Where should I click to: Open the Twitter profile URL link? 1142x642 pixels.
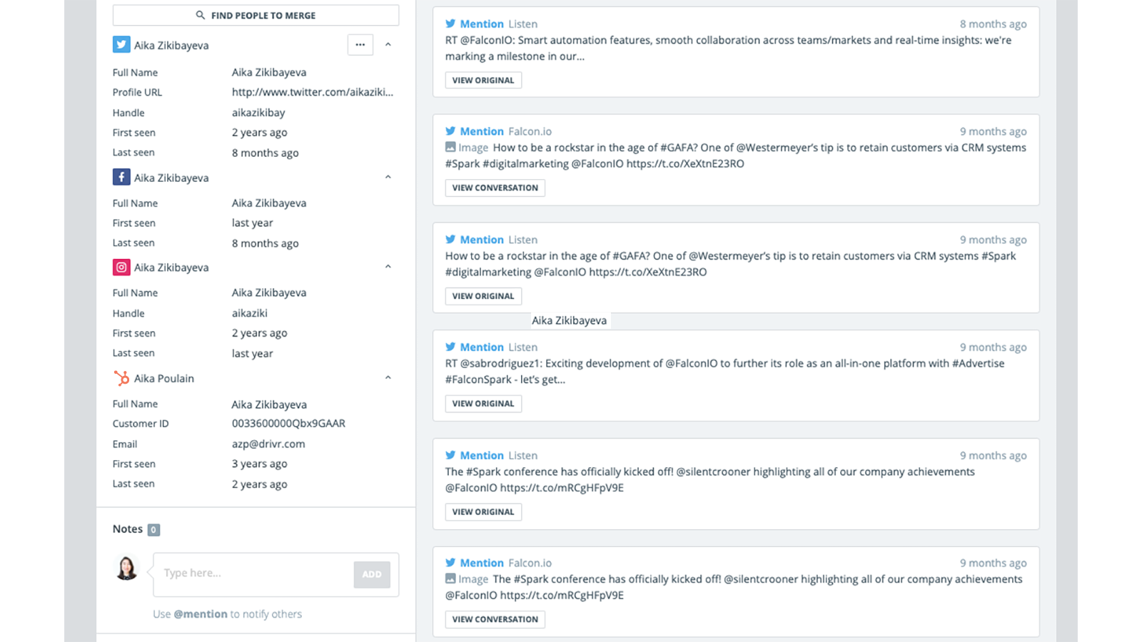pos(312,92)
